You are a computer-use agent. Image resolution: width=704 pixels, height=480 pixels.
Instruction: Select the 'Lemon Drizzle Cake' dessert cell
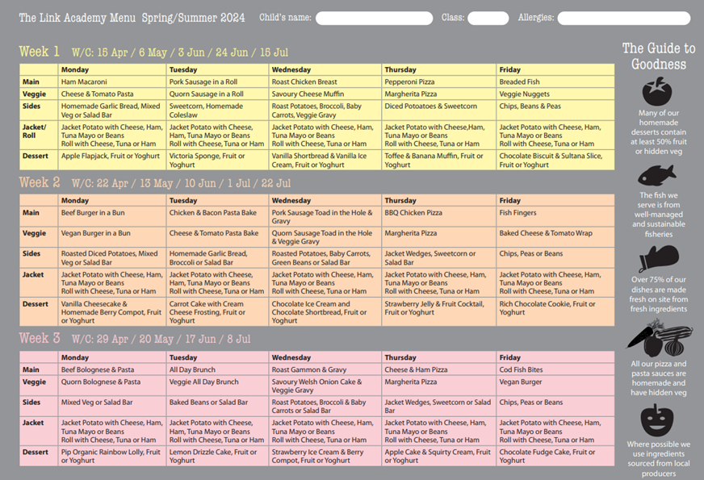point(217,457)
